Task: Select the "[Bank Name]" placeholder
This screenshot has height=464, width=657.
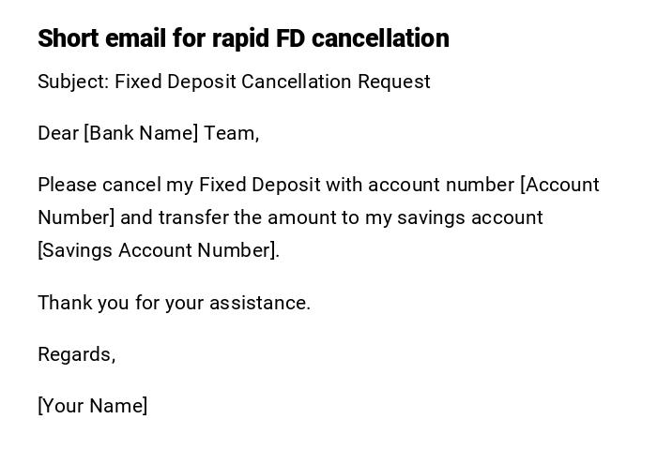Action: (141, 133)
